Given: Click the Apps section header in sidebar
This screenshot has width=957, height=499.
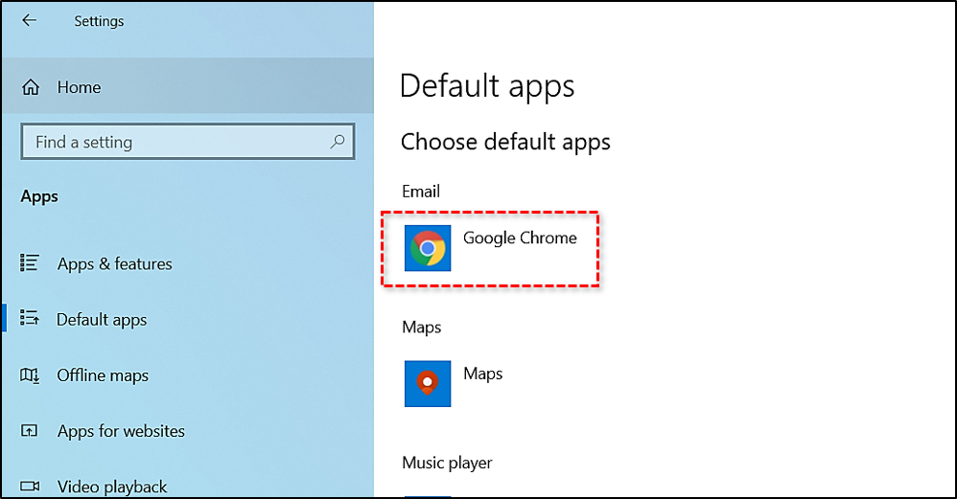Looking at the screenshot, I should point(39,196).
